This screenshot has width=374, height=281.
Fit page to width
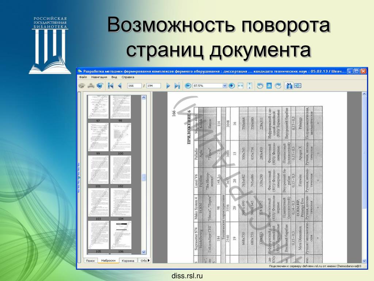(x=240, y=86)
